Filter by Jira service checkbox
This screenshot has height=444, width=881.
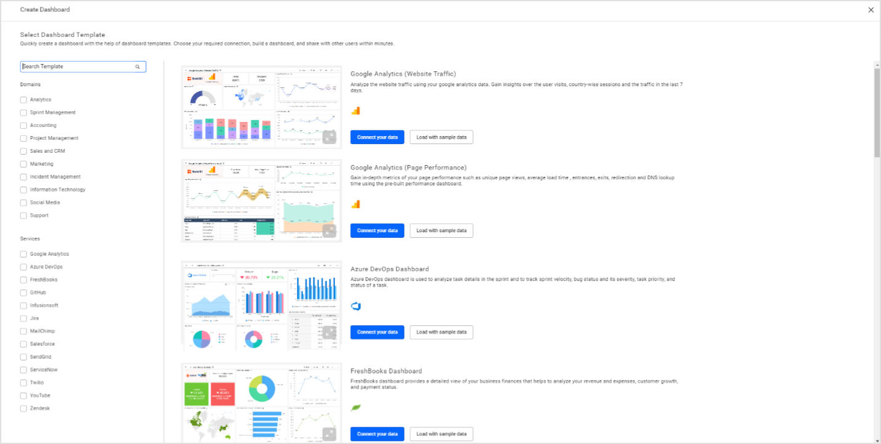pos(23,318)
